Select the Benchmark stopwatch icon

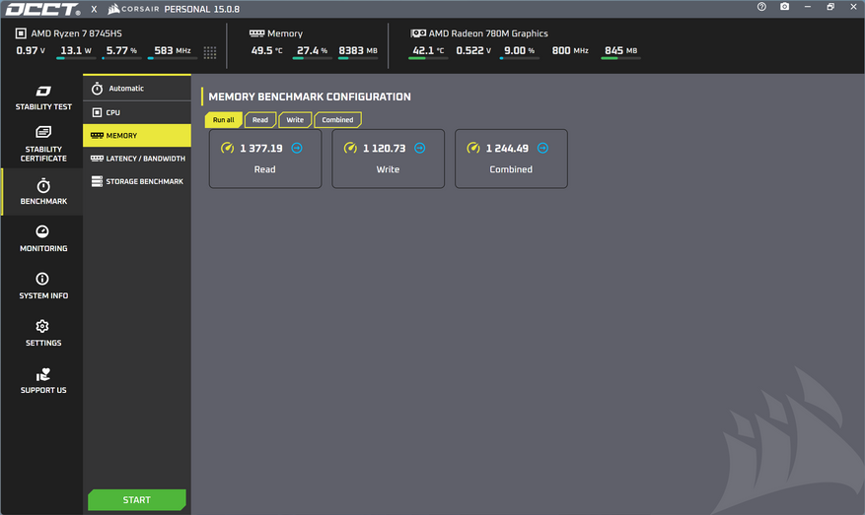43,186
